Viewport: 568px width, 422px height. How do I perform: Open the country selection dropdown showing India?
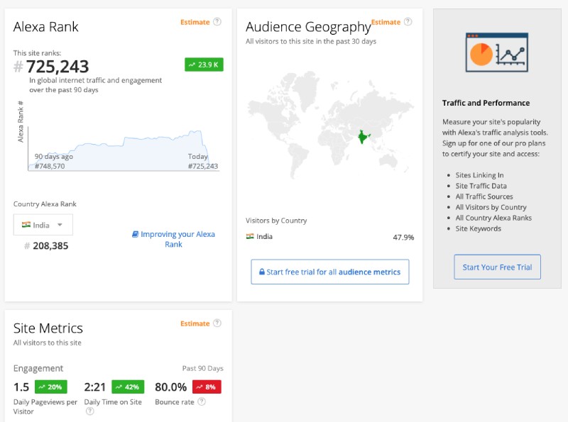pyautogui.click(x=43, y=224)
